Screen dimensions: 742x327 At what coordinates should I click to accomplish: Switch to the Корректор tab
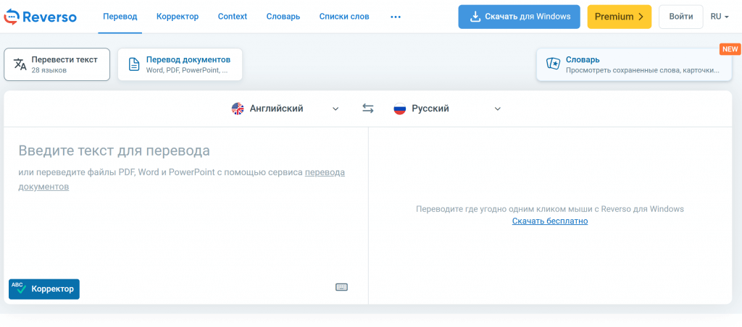(178, 17)
